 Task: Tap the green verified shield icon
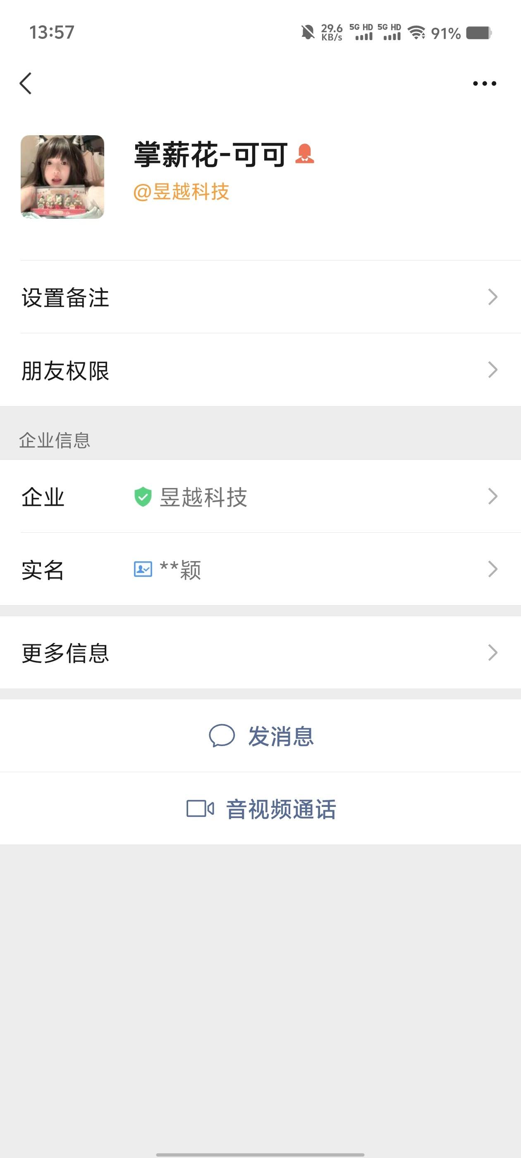tap(143, 497)
